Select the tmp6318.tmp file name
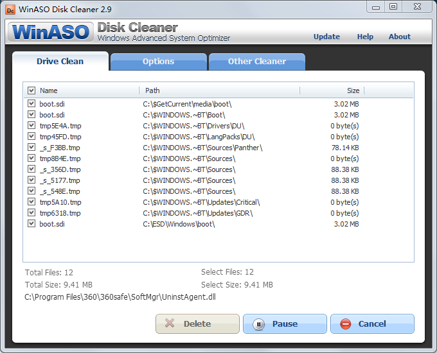Screen dimensions: 437x353 coord(60,213)
